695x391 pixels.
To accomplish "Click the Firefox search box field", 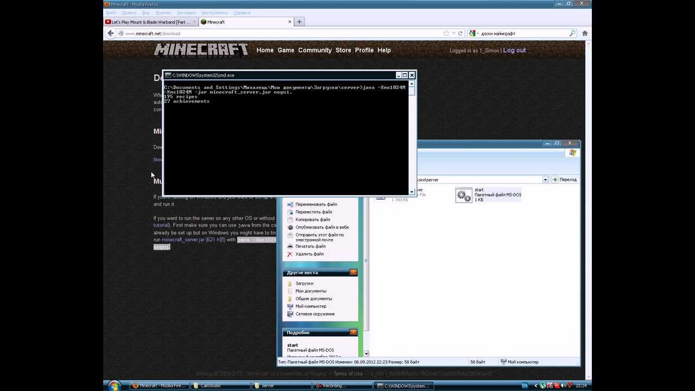I will point(523,34).
